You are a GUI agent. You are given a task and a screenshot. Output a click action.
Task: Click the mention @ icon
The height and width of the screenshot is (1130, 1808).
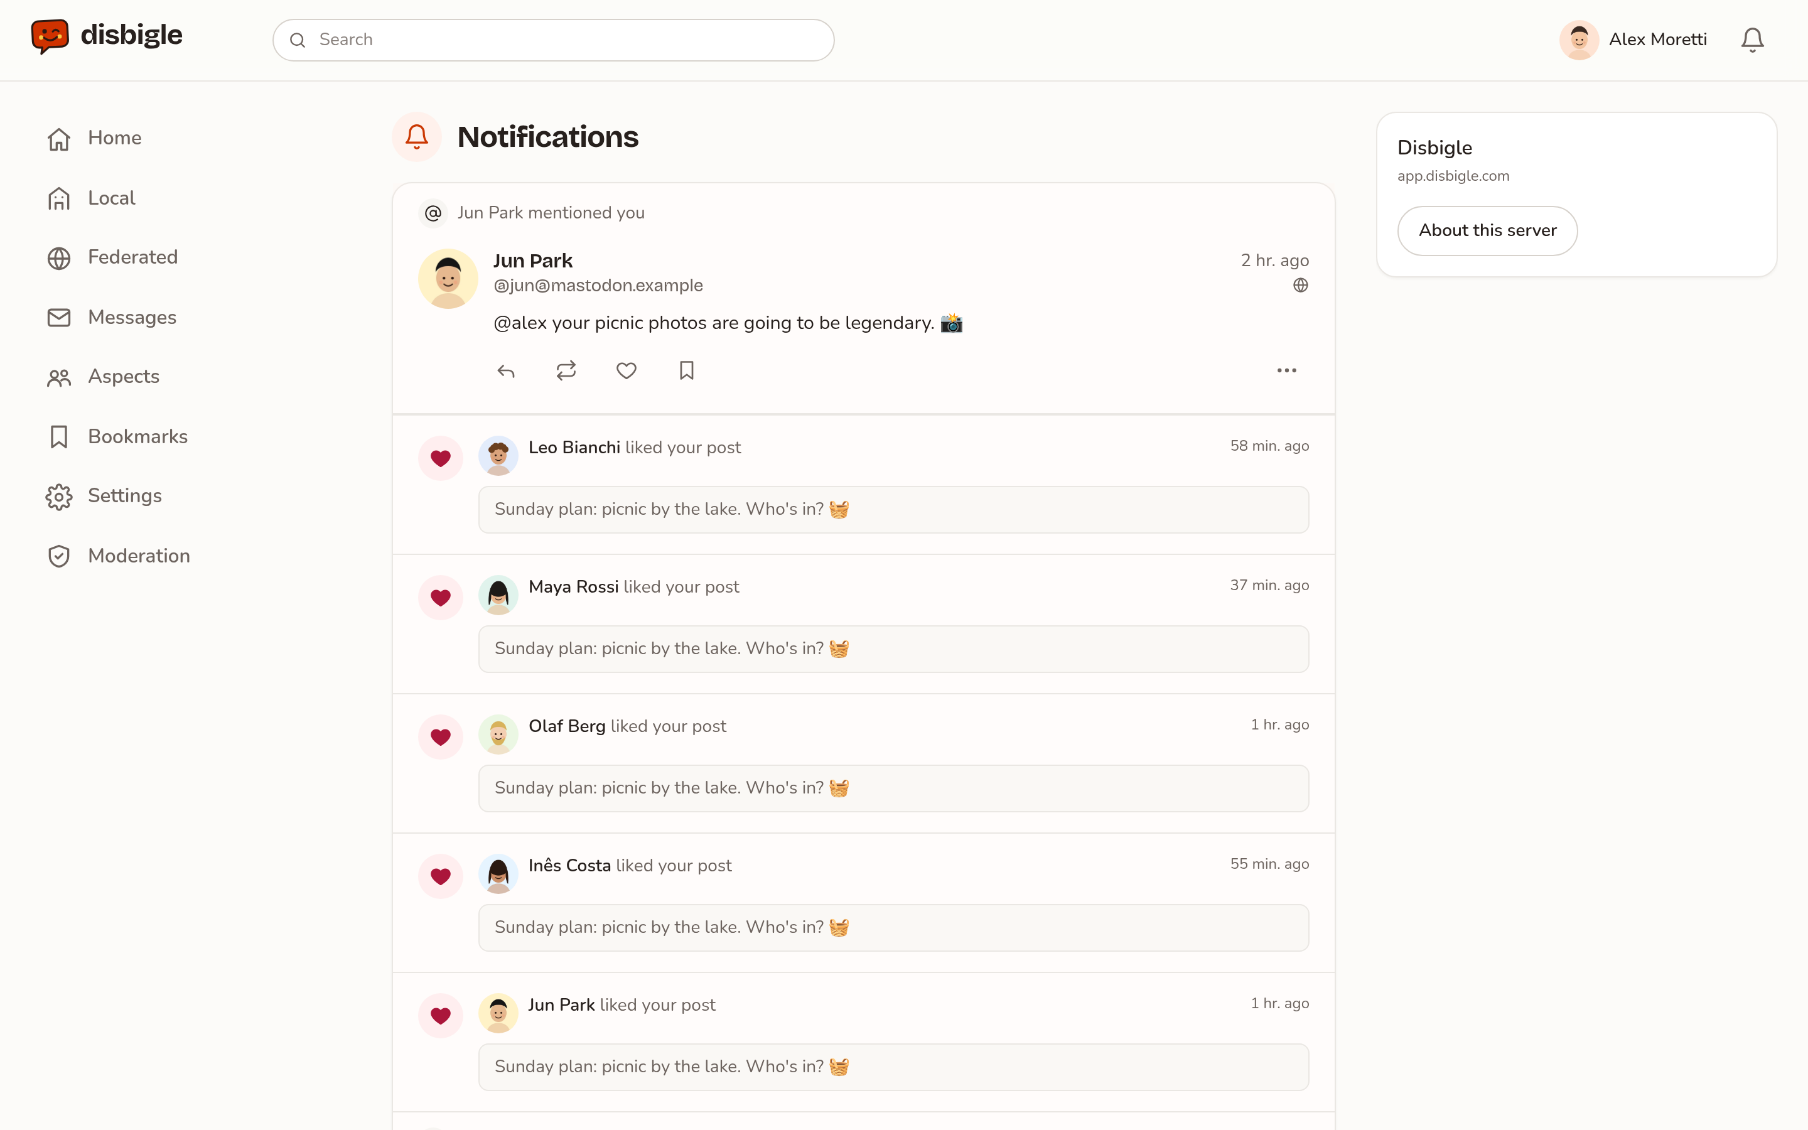click(433, 213)
